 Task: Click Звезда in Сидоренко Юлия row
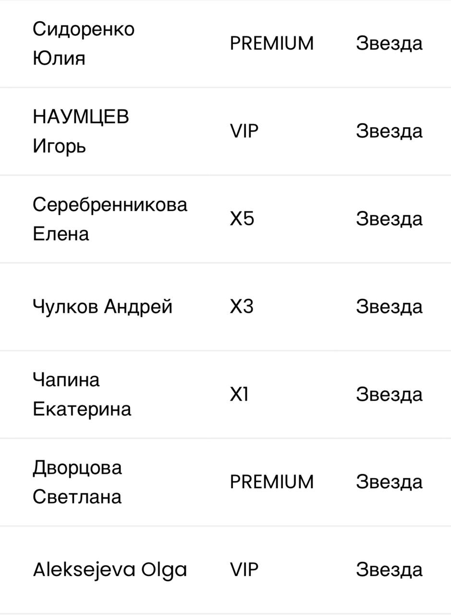(389, 43)
